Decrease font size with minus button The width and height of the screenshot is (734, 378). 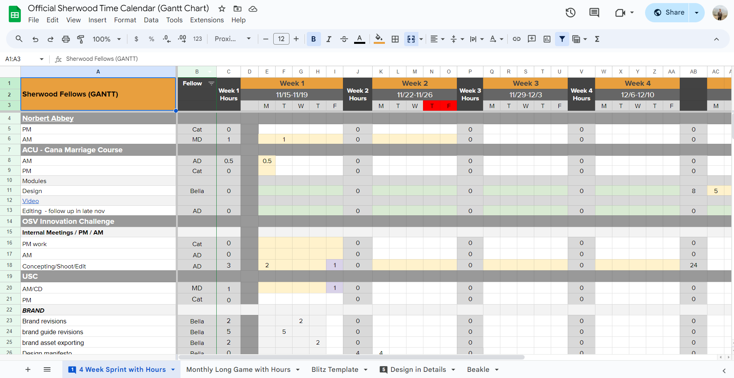coord(266,39)
